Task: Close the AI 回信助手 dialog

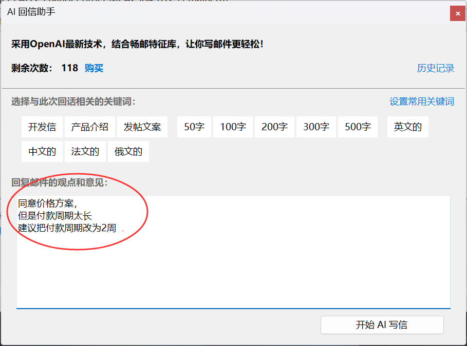Action: 457,13
